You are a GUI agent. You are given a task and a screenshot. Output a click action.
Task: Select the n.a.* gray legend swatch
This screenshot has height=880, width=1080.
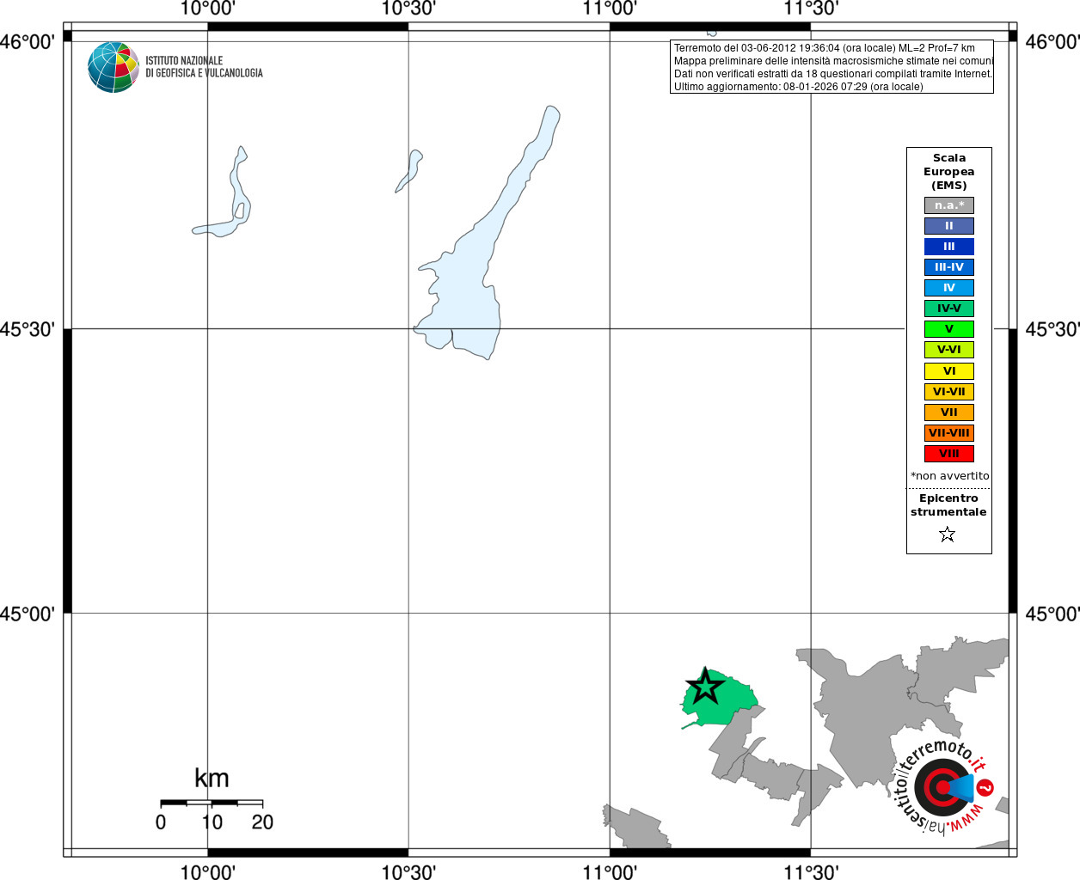click(949, 205)
